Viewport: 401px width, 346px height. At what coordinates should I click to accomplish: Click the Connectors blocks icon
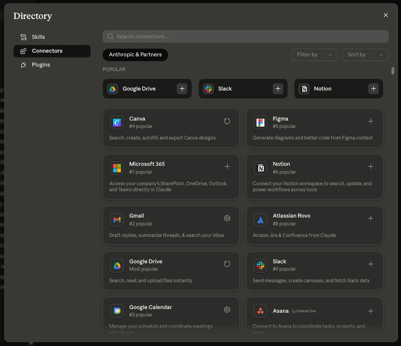(23, 51)
